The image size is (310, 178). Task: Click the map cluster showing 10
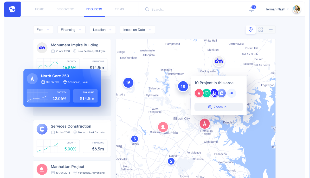point(183,86)
